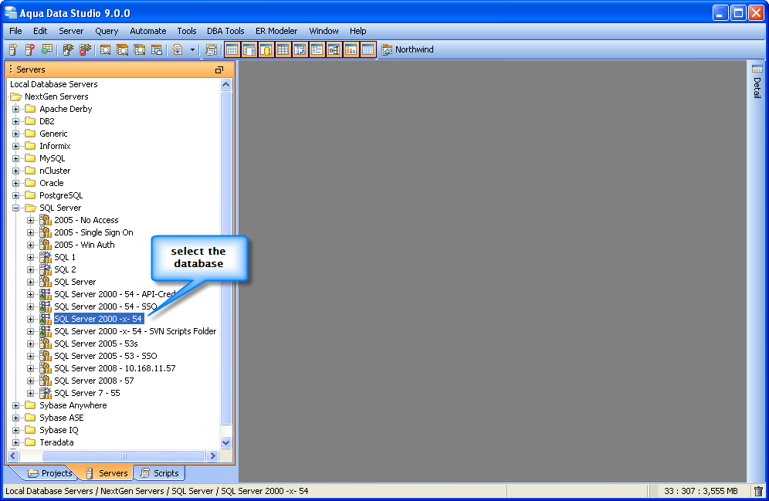Expand the DB2 folder node
Image resolution: width=769 pixels, height=501 pixels.
[15, 121]
